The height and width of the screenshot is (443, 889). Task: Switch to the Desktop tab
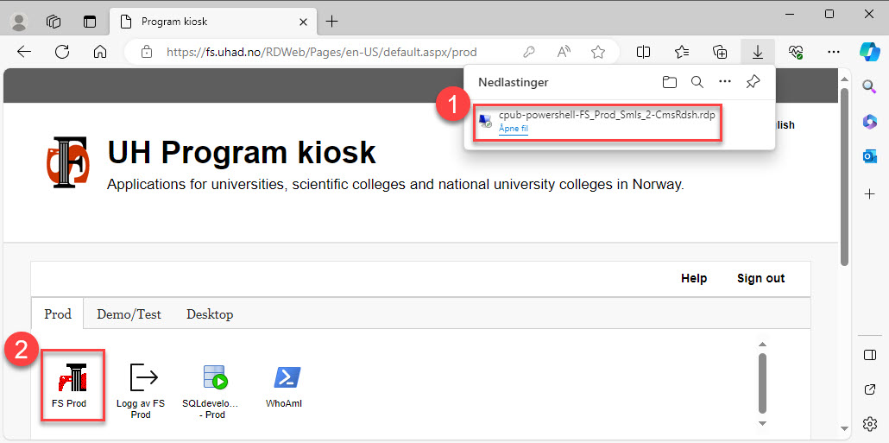coord(210,313)
